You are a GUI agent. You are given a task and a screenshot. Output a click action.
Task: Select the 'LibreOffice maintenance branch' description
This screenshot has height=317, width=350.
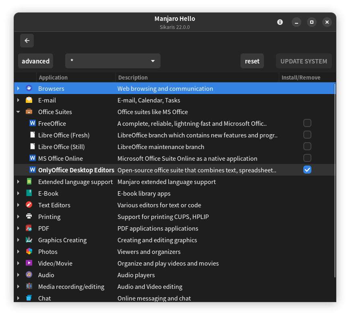[161, 147]
